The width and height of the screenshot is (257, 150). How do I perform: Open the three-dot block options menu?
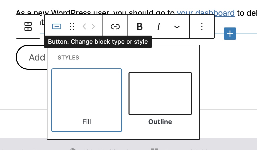pos(202,26)
